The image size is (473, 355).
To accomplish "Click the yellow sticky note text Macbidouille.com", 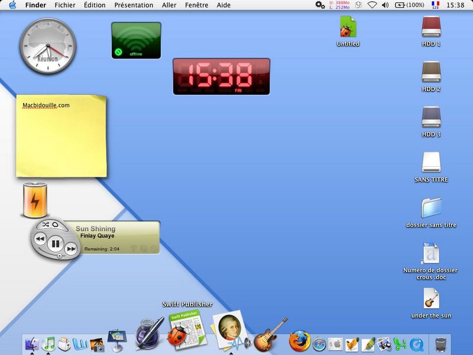I will pyautogui.click(x=46, y=105).
